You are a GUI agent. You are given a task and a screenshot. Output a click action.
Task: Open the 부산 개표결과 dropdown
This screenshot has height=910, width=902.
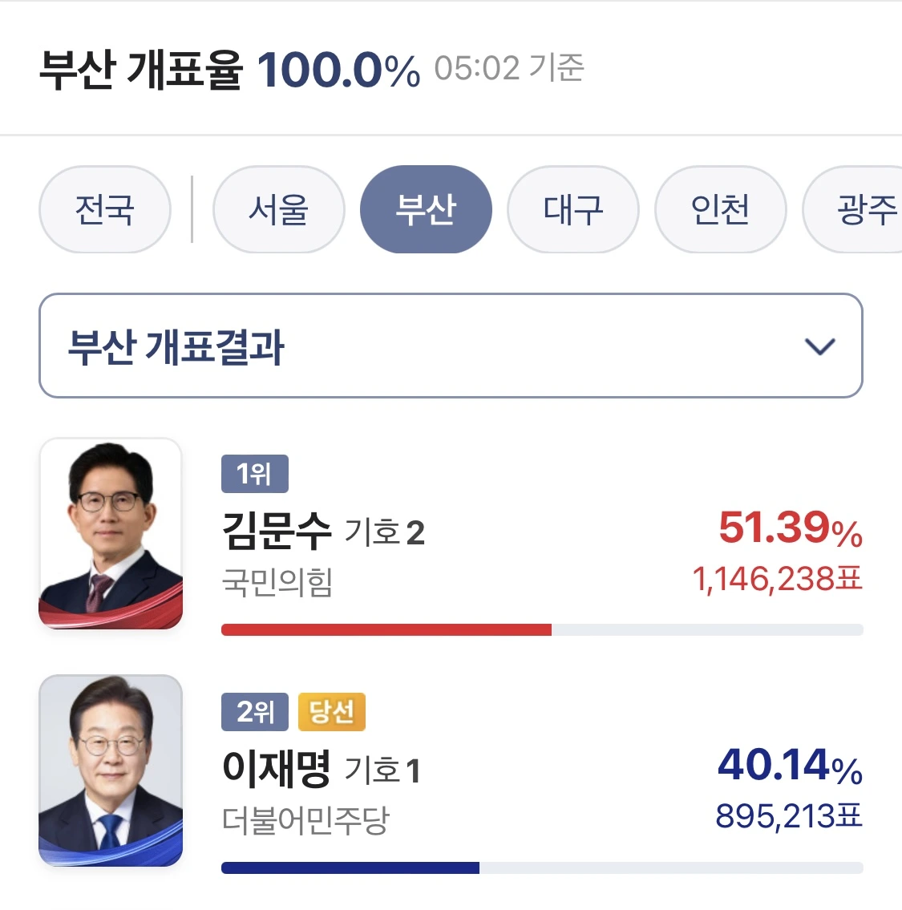pos(450,346)
